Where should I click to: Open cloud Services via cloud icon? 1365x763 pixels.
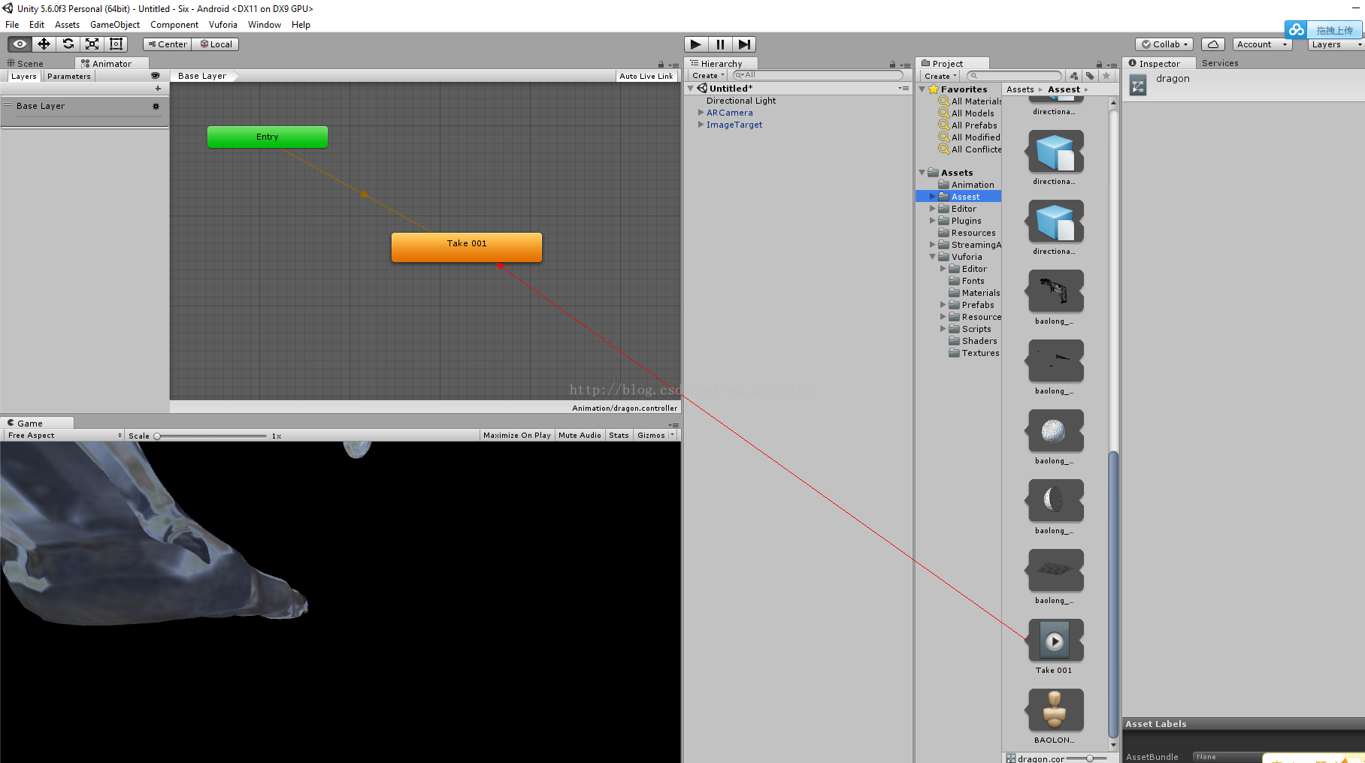tap(1213, 44)
